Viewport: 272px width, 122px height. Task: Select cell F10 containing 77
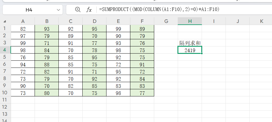pos(142,93)
